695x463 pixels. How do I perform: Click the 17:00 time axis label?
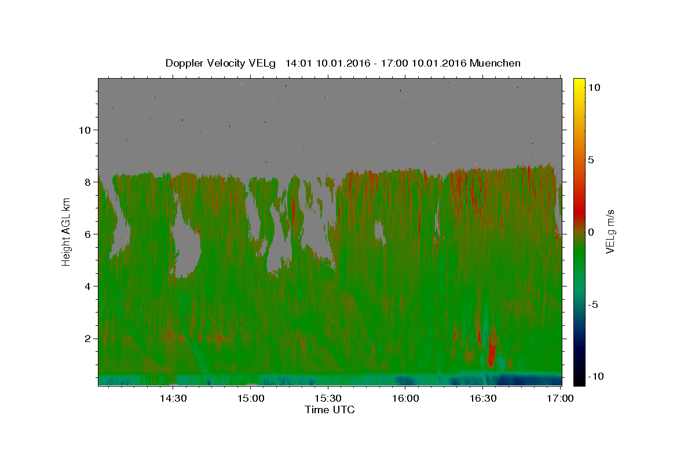560,398
